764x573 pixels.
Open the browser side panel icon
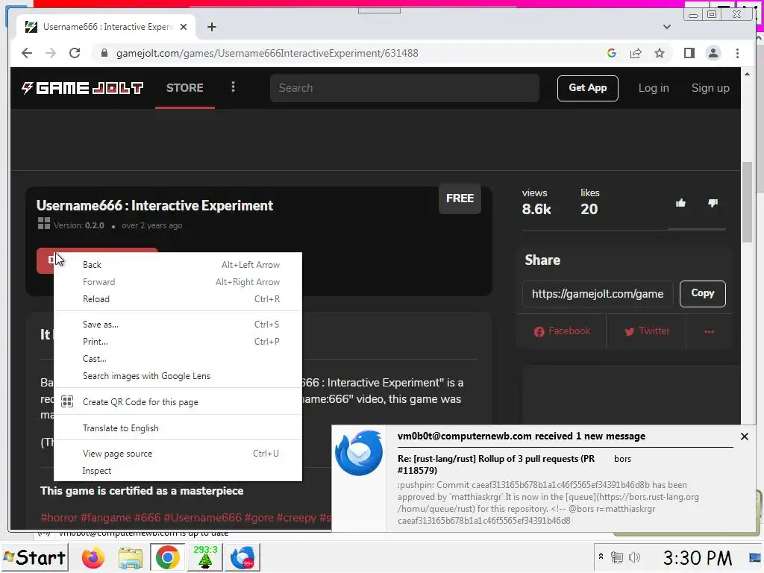click(x=689, y=53)
